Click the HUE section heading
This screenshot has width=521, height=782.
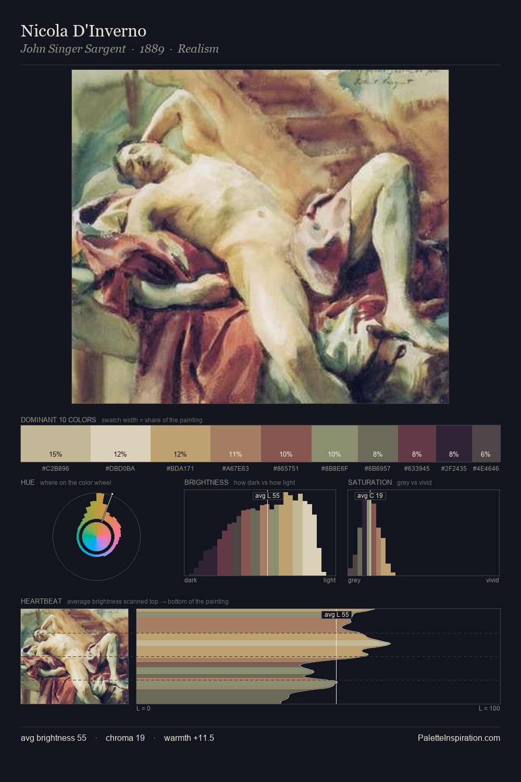pos(28,482)
